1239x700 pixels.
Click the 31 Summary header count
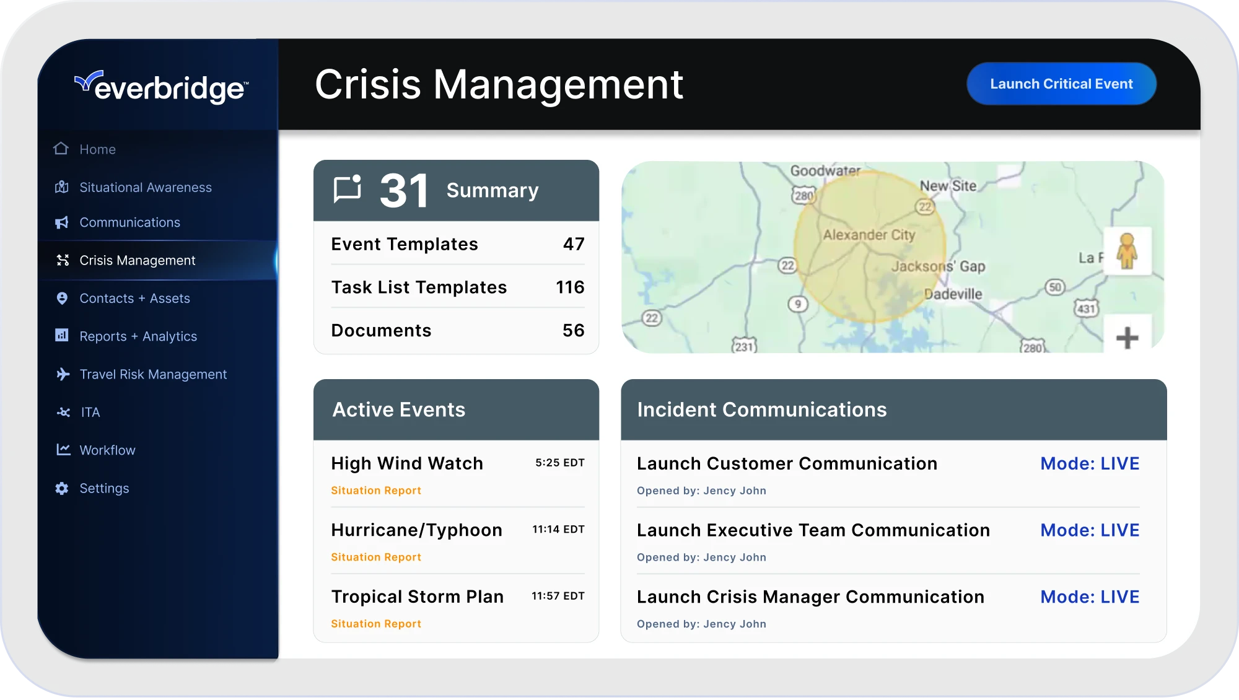tap(404, 190)
